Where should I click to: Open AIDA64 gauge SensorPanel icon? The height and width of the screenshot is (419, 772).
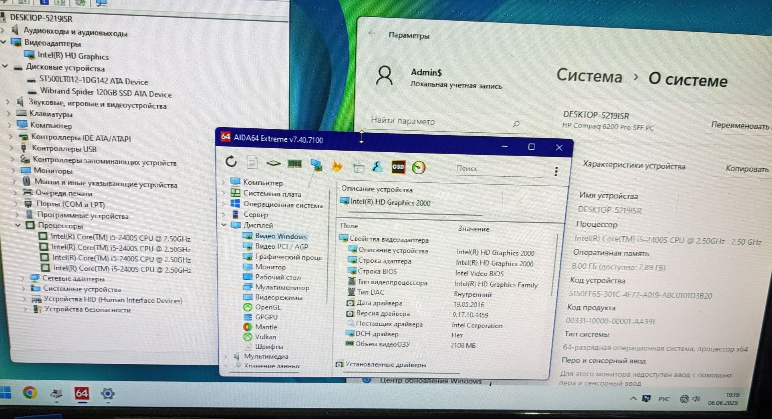419,168
